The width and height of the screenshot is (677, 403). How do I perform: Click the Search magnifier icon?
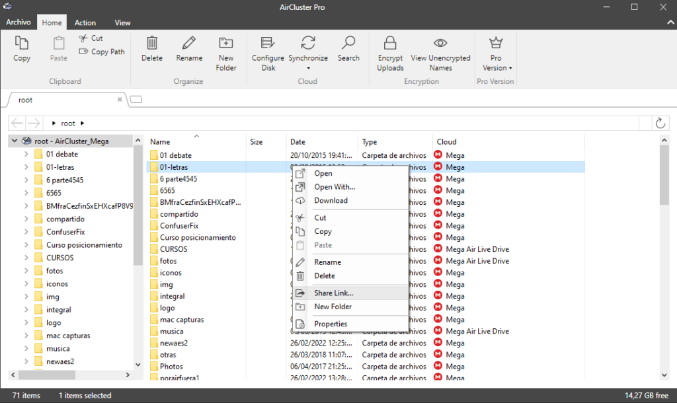pos(348,43)
